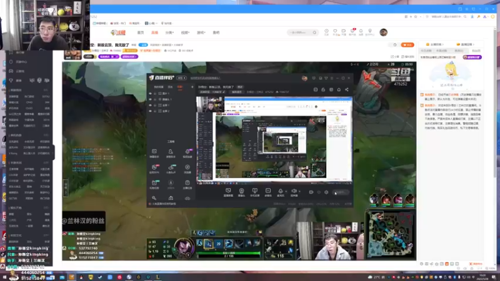Open the 弹幕助手 tool in the companion app toolbox
Viewport: 500px width, 281px height.
click(x=154, y=153)
